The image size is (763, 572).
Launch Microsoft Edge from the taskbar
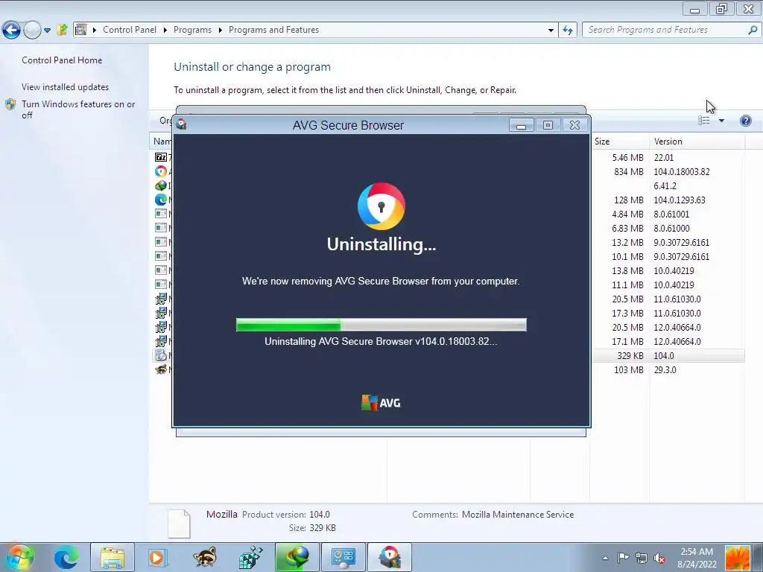pos(66,557)
